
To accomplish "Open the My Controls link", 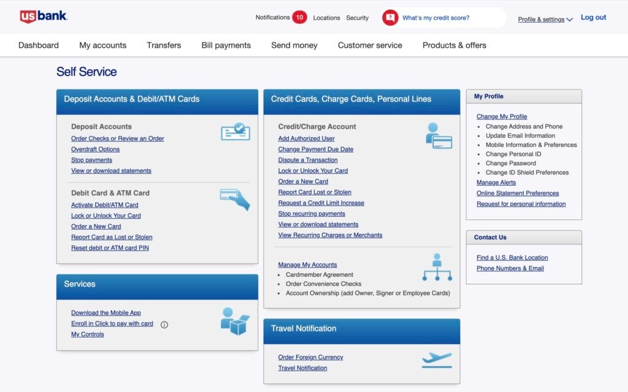I will (87, 334).
